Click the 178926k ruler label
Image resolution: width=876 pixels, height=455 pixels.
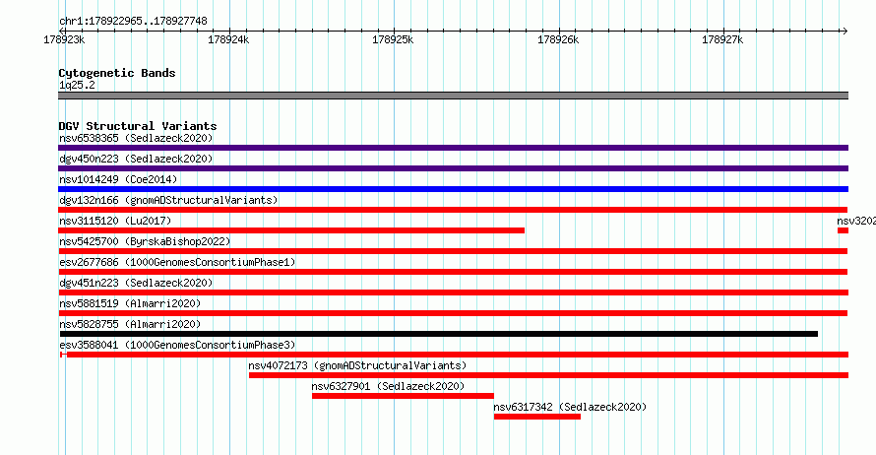[x=558, y=39]
